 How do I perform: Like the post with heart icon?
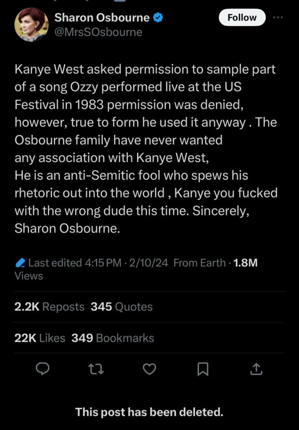point(150,369)
